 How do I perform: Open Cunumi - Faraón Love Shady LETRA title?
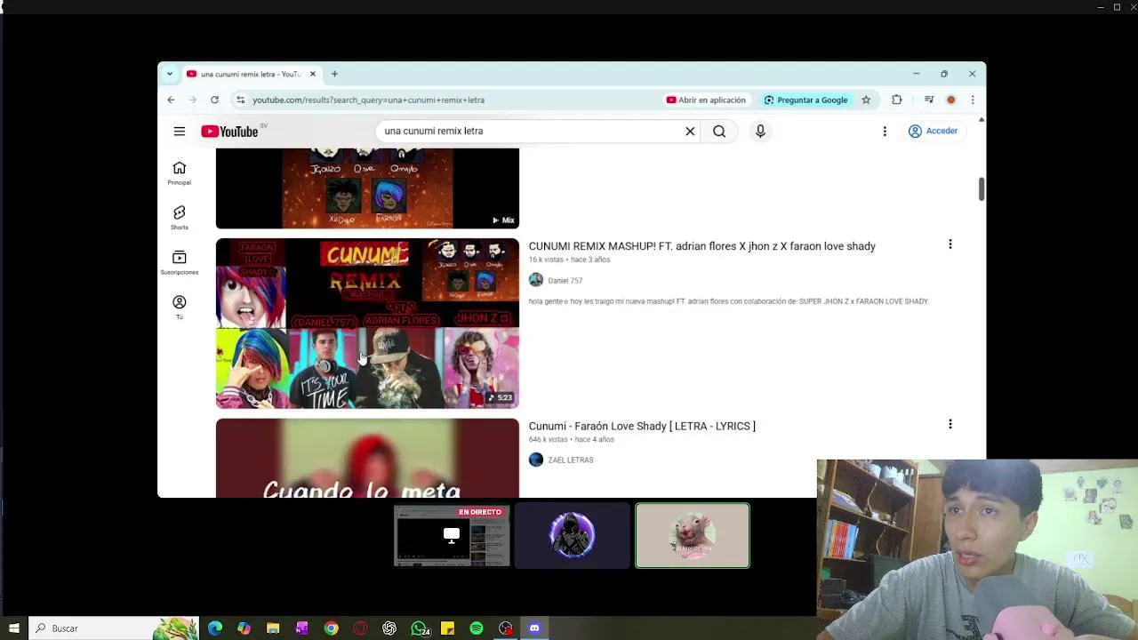[642, 426]
